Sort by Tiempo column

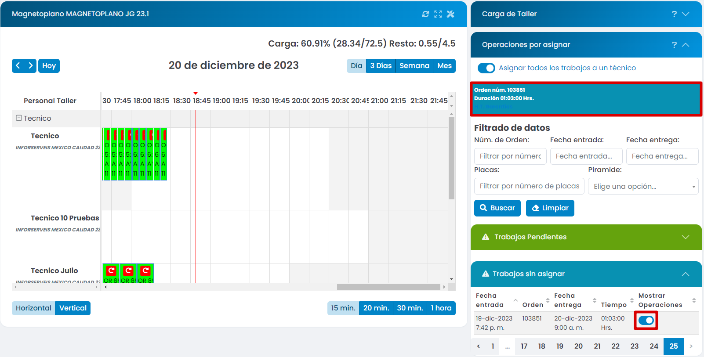(632, 300)
